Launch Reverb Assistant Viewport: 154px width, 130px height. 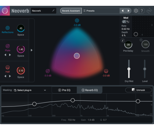[x=71, y=11]
